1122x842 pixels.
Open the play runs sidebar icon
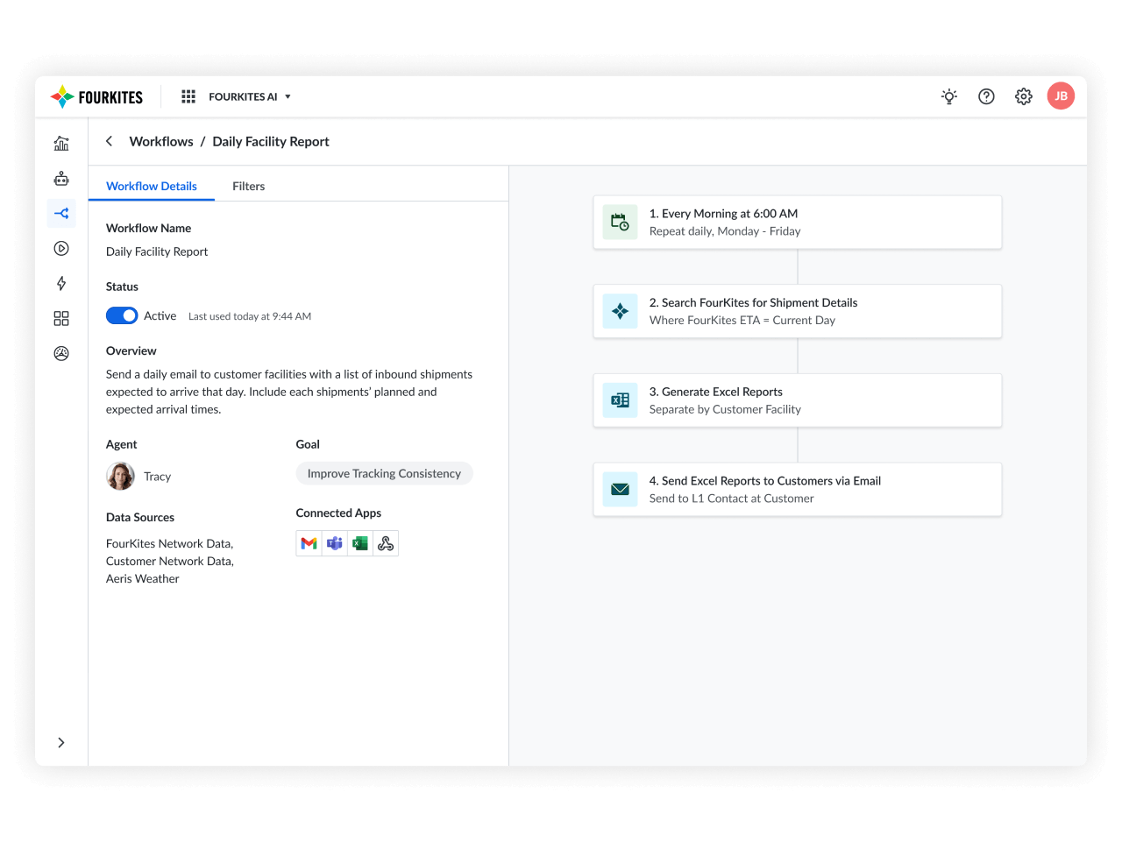coord(61,249)
